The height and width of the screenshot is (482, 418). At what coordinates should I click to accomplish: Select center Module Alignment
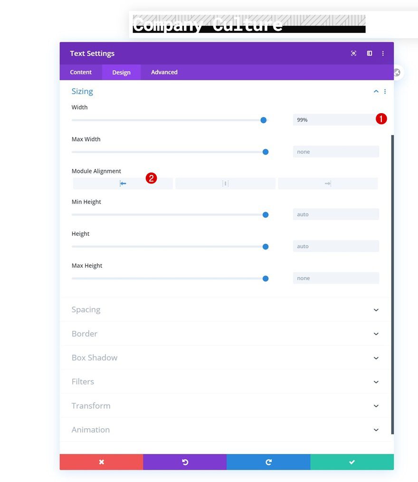point(225,183)
